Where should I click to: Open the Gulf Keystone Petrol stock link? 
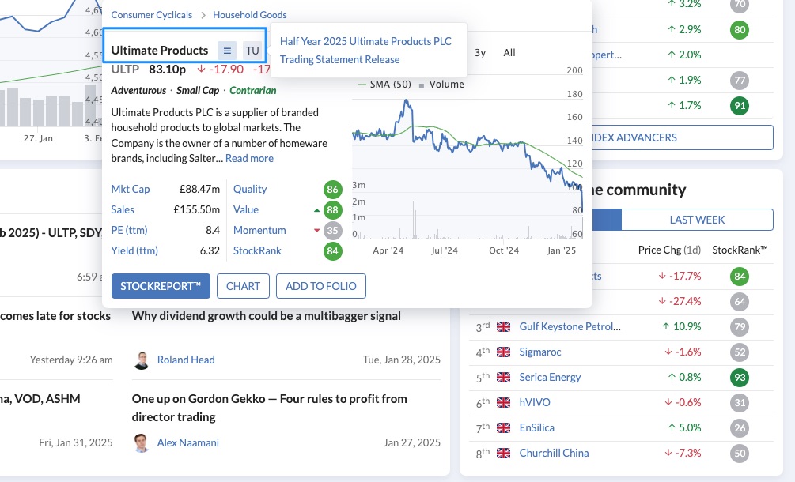click(x=570, y=326)
